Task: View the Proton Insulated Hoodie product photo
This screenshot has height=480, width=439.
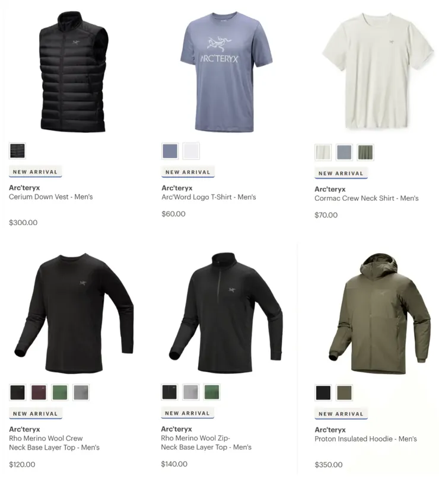Action: (380, 313)
